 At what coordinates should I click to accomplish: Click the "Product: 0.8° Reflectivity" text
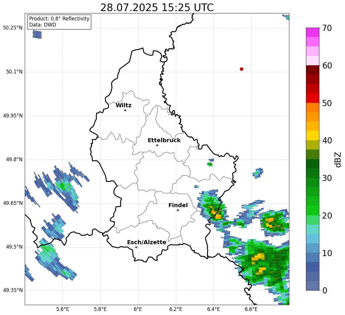[x=59, y=19]
